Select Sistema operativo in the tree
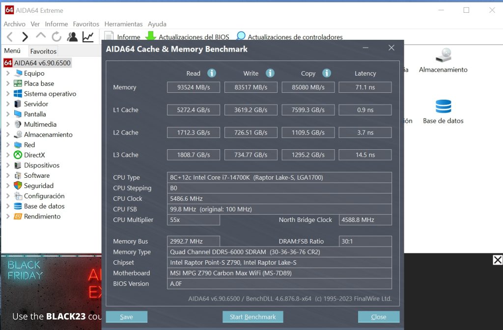This screenshot has height=330, width=503. (x=50, y=94)
